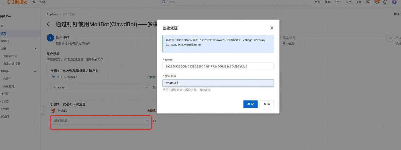Click the AppFlow breadcrumb link
The height and width of the screenshot is (150, 401).
(x=52, y=14)
